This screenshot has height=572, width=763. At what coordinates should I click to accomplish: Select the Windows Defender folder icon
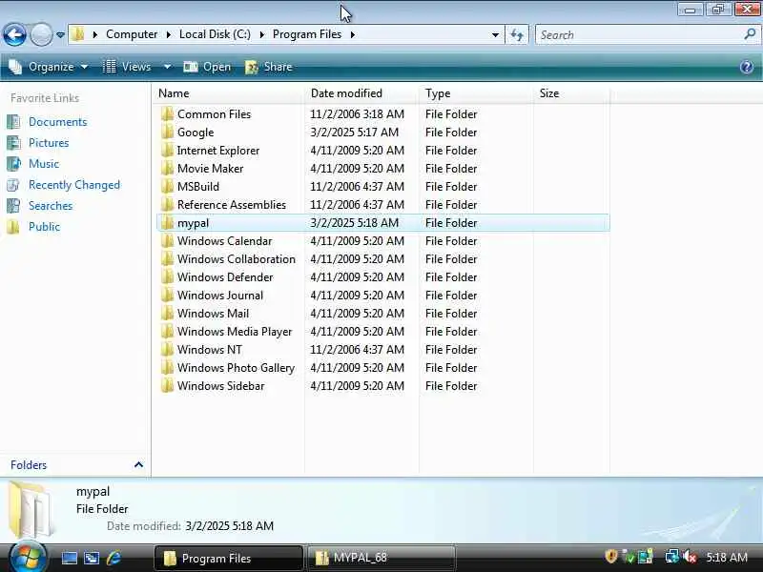tap(167, 277)
